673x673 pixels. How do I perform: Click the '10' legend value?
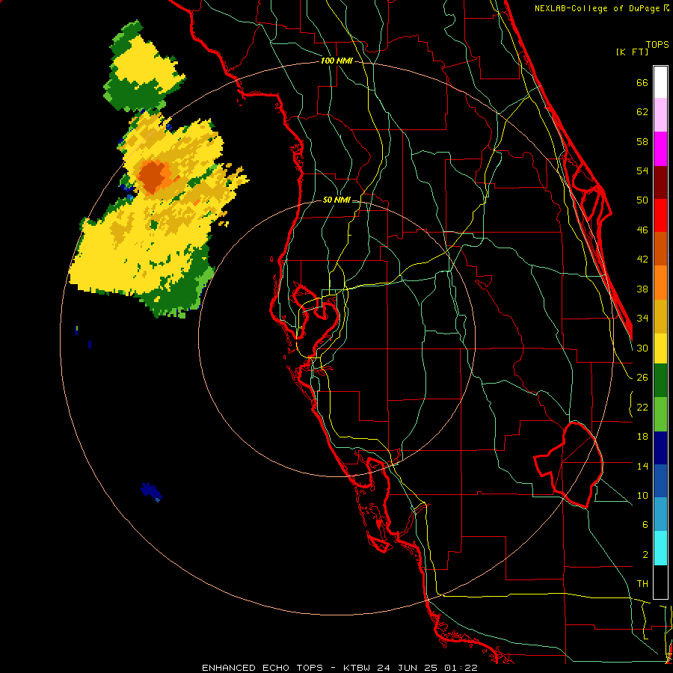(642, 495)
